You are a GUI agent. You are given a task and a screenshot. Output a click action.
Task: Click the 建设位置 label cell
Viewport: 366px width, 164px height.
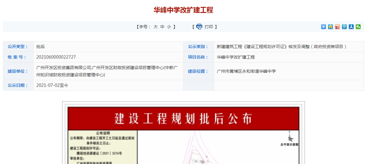click(199, 71)
